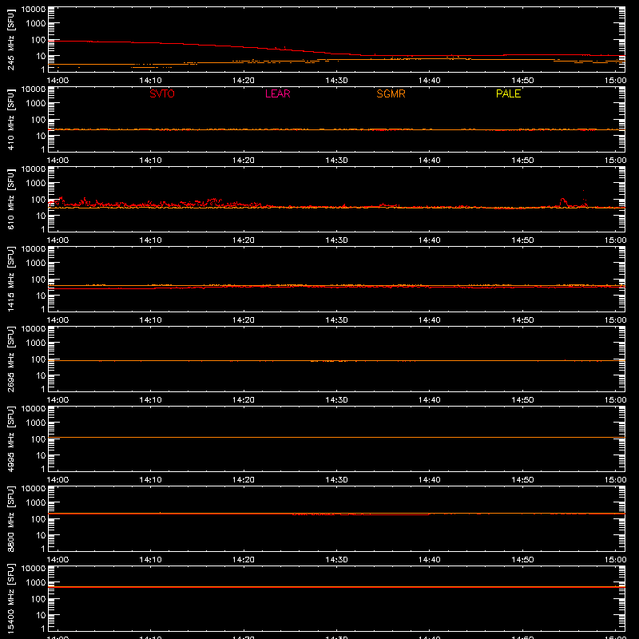Click the declining red curve on the 245 MHz plot at 14:20
639x639 pixels.
pyautogui.click(x=244, y=47)
